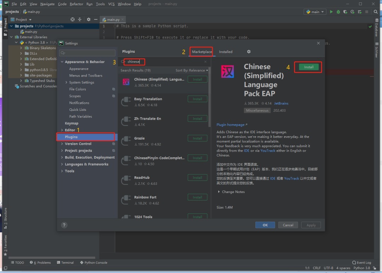Clear the chinese search field

[206, 62]
